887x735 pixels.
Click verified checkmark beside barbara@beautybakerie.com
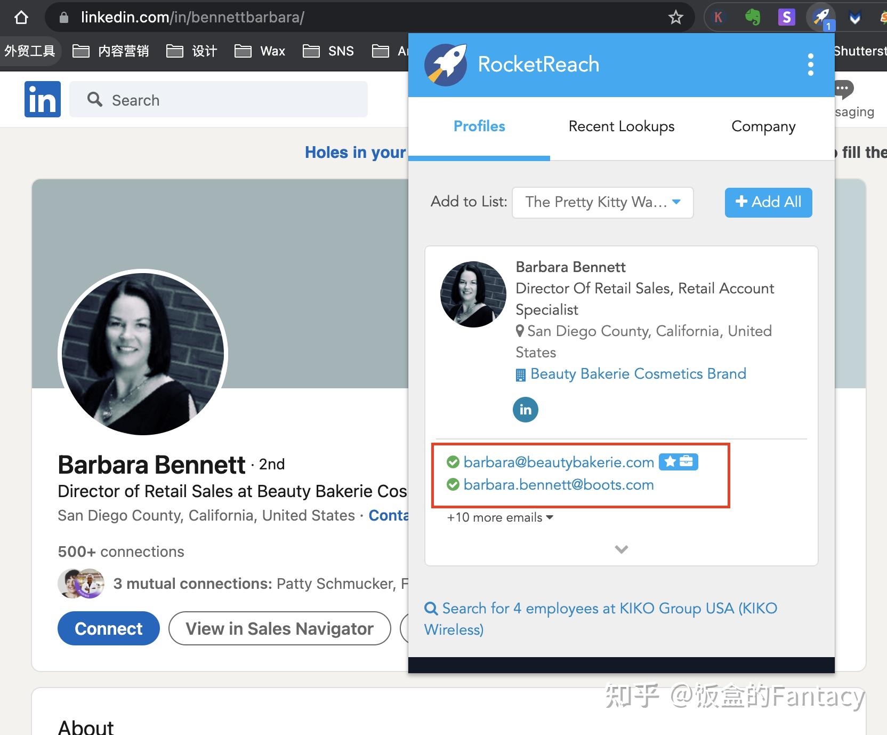click(x=453, y=462)
